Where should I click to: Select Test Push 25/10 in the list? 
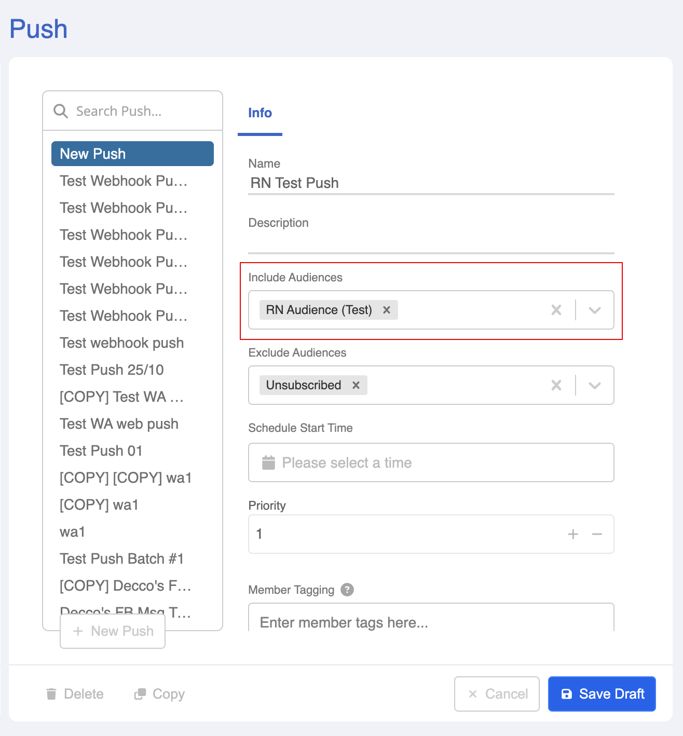pyautogui.click(x=112, y=370)
